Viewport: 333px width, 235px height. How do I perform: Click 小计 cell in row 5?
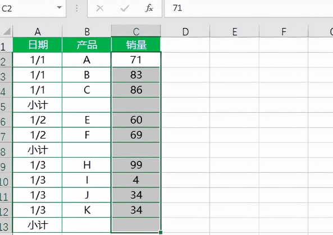click(x=38, y=105)
